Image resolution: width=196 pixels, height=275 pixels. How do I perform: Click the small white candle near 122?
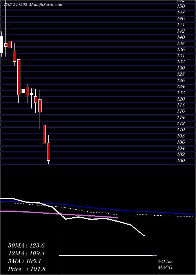click(31, 93)
